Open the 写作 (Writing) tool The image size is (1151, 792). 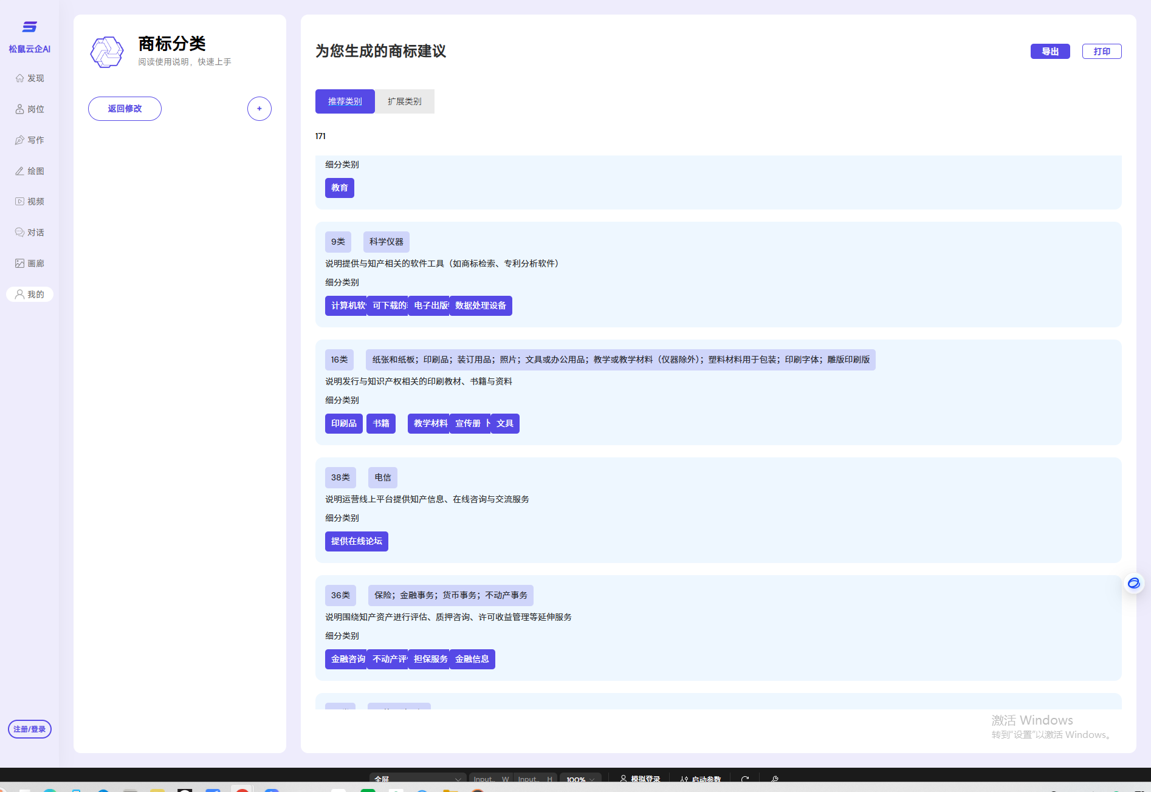point(30,140)
